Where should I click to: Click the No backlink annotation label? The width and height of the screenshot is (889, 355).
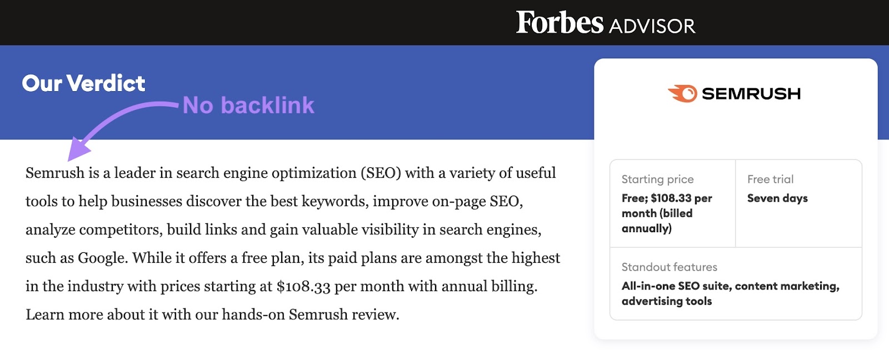pyautogui.click(x=248, y=105)
